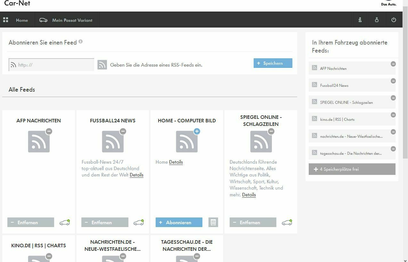Open Mein Passat Variant menu item

coord(72,20)
